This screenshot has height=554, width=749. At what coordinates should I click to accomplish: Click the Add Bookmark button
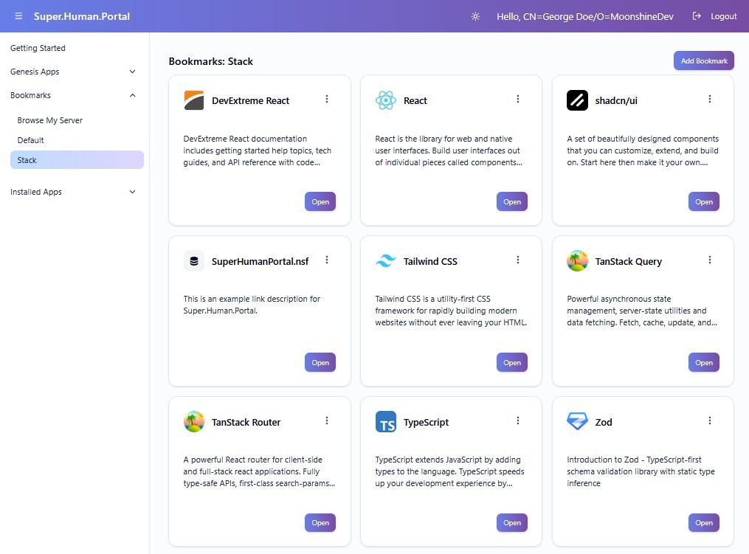pyautogui.click(x=704, y=60)
